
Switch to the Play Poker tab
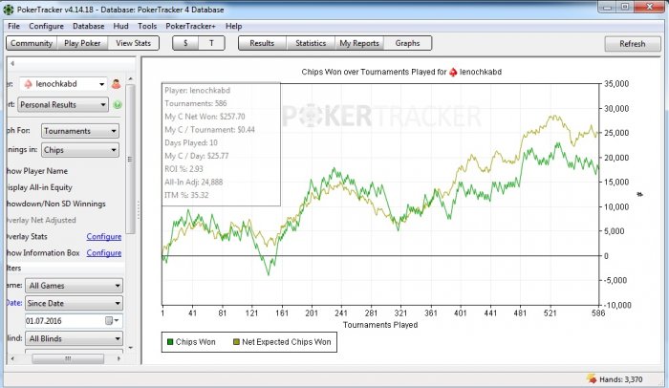coord(82,43)
